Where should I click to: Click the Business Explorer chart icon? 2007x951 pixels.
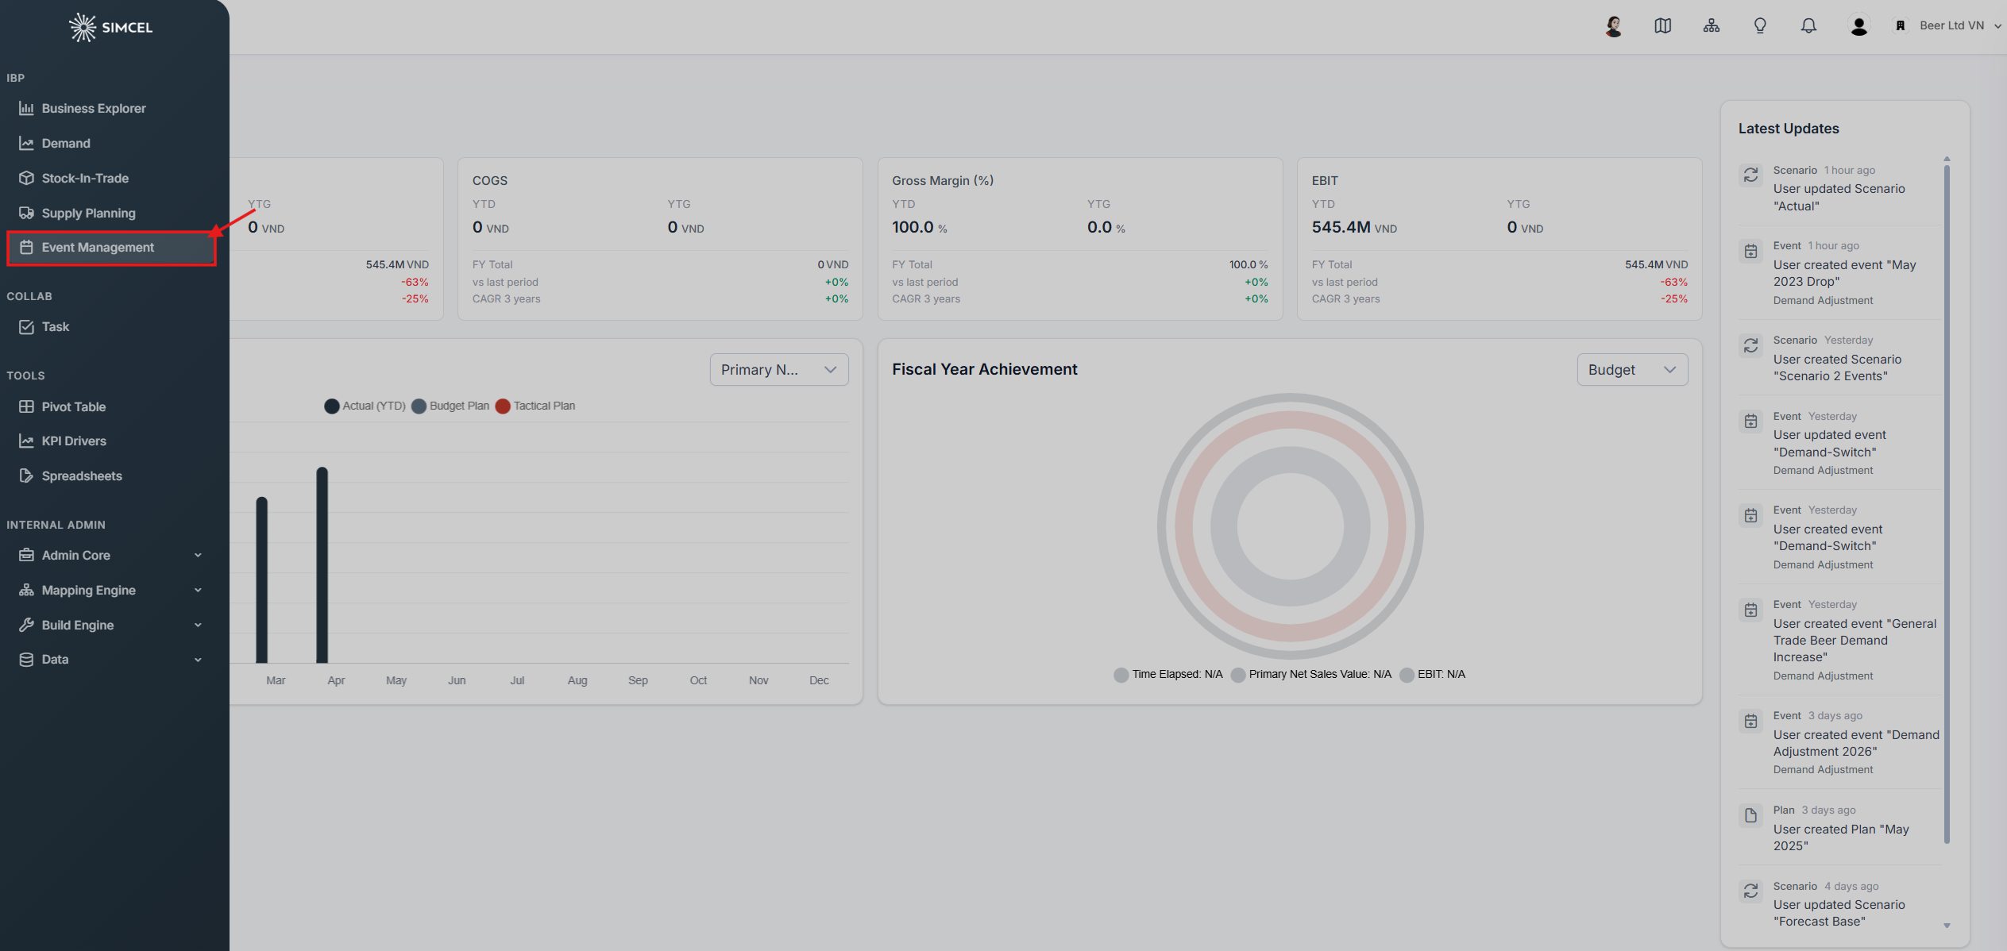point(26,108)
